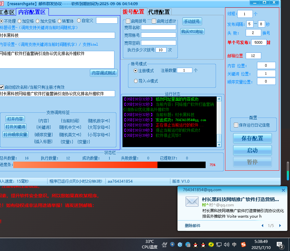Click 删除邮件 in the notification popup
This screenshot has height=251, width=290.
(x=192, y=225)
